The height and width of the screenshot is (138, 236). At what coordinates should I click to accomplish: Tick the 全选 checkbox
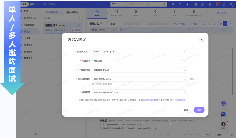[108, 24]
